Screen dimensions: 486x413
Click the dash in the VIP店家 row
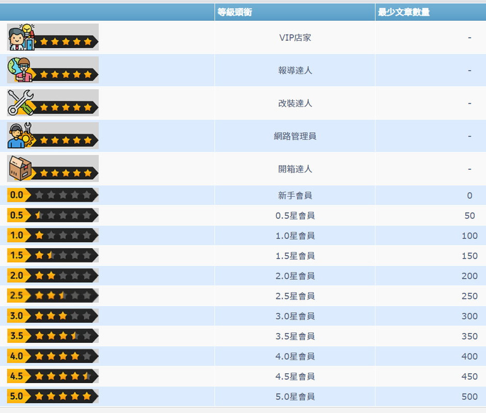(469, 38)
